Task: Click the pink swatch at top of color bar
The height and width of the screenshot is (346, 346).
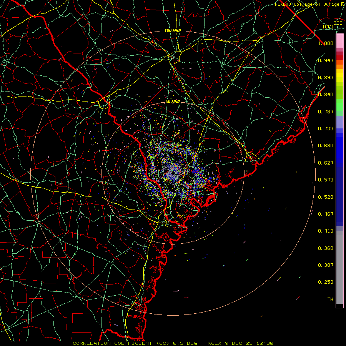Action: click(x=339, y=41)
